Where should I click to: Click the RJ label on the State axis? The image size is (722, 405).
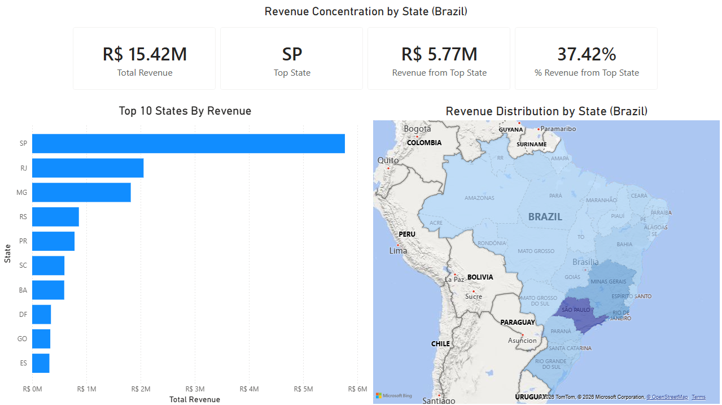pyautogui.click(x=24, y=168)
